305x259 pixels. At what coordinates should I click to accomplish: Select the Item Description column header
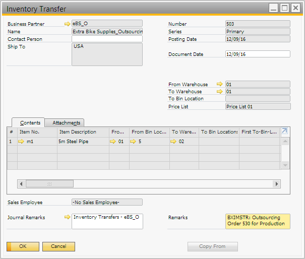(x=82, y=132)
